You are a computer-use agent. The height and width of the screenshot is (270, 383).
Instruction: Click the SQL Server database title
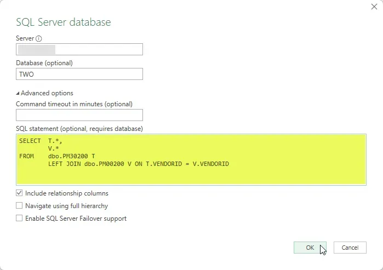point(64,22)
